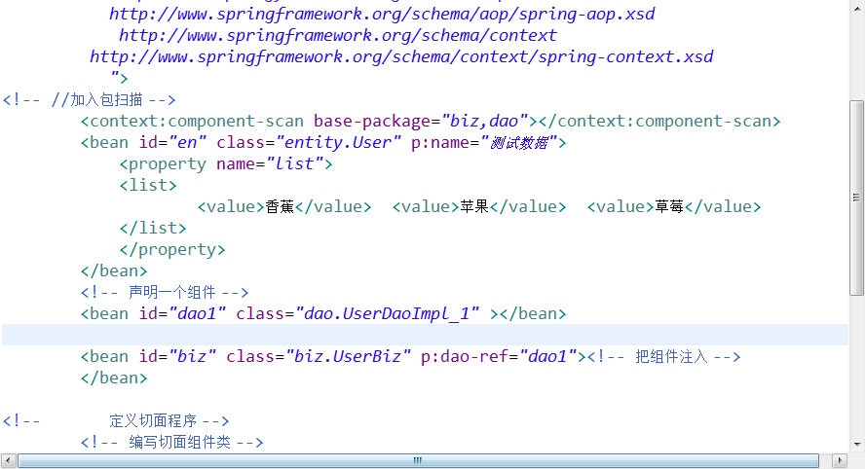Screen dimensions: 865x469
Task: Click the value 草莓
Action: point(669,206)
